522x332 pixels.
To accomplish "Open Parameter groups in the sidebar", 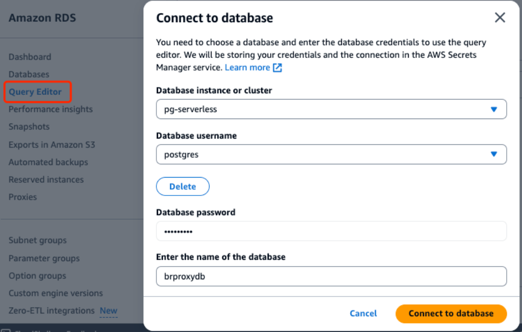I will (44, 258).
